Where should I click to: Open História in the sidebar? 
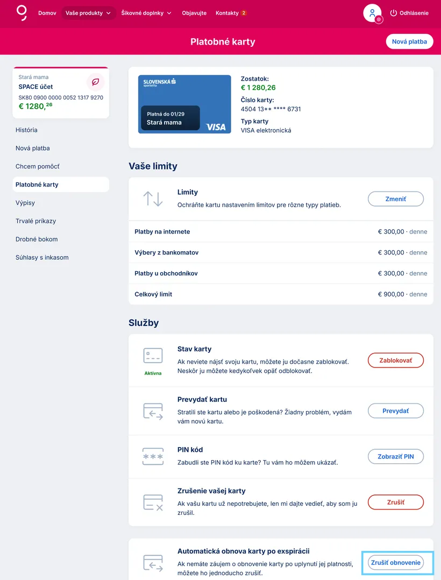[26, 130]
